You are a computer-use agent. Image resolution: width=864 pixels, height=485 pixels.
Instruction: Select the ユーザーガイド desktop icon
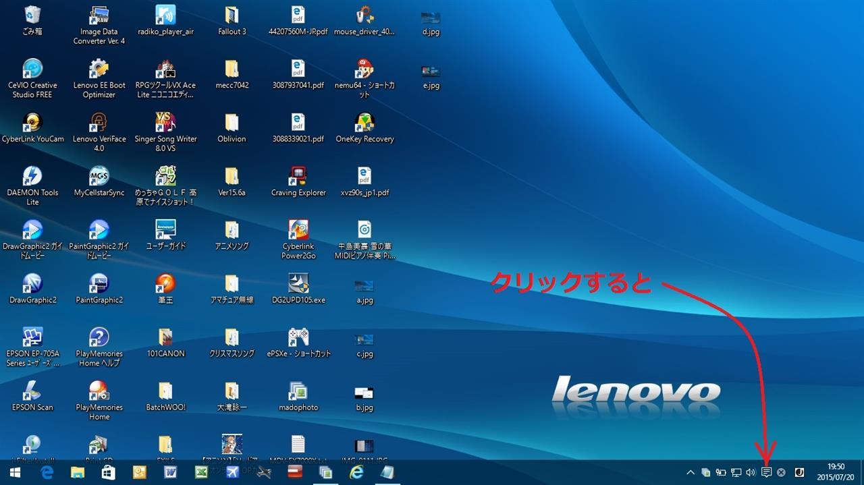[165, 235]
